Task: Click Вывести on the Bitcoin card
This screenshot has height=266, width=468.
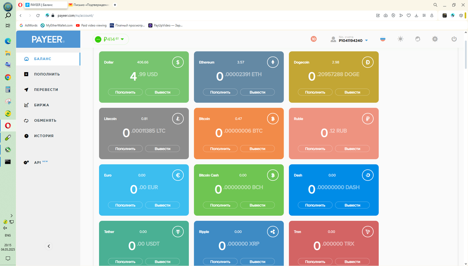Action: click(257, 149)
